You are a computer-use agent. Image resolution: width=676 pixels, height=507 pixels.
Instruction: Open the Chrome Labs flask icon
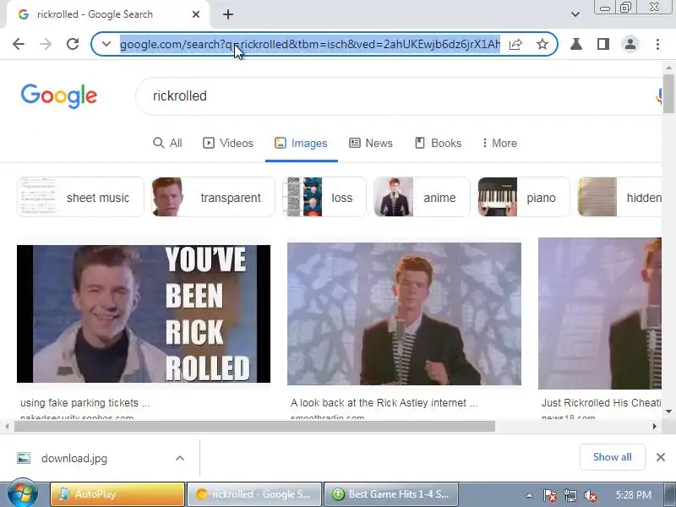pos(576,44)
